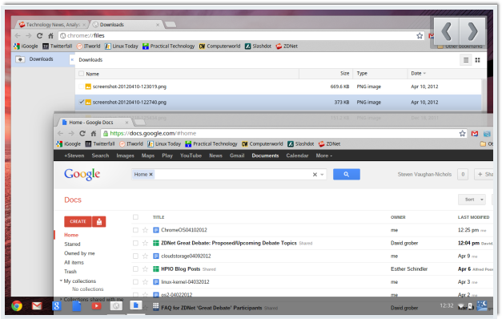This screenshot has width=502, height=319.
Task: Open the Starred documents link
Action: [x=72, y=244]
